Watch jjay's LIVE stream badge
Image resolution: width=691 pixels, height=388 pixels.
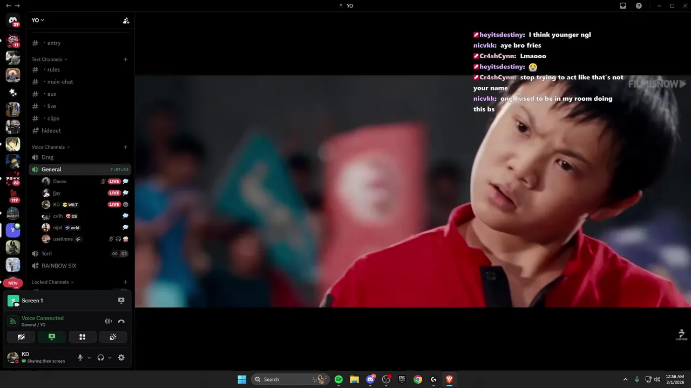tap(114, 193)
